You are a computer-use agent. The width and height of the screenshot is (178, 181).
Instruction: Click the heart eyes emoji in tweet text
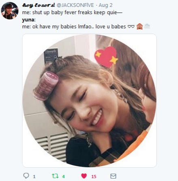[131, 27]
